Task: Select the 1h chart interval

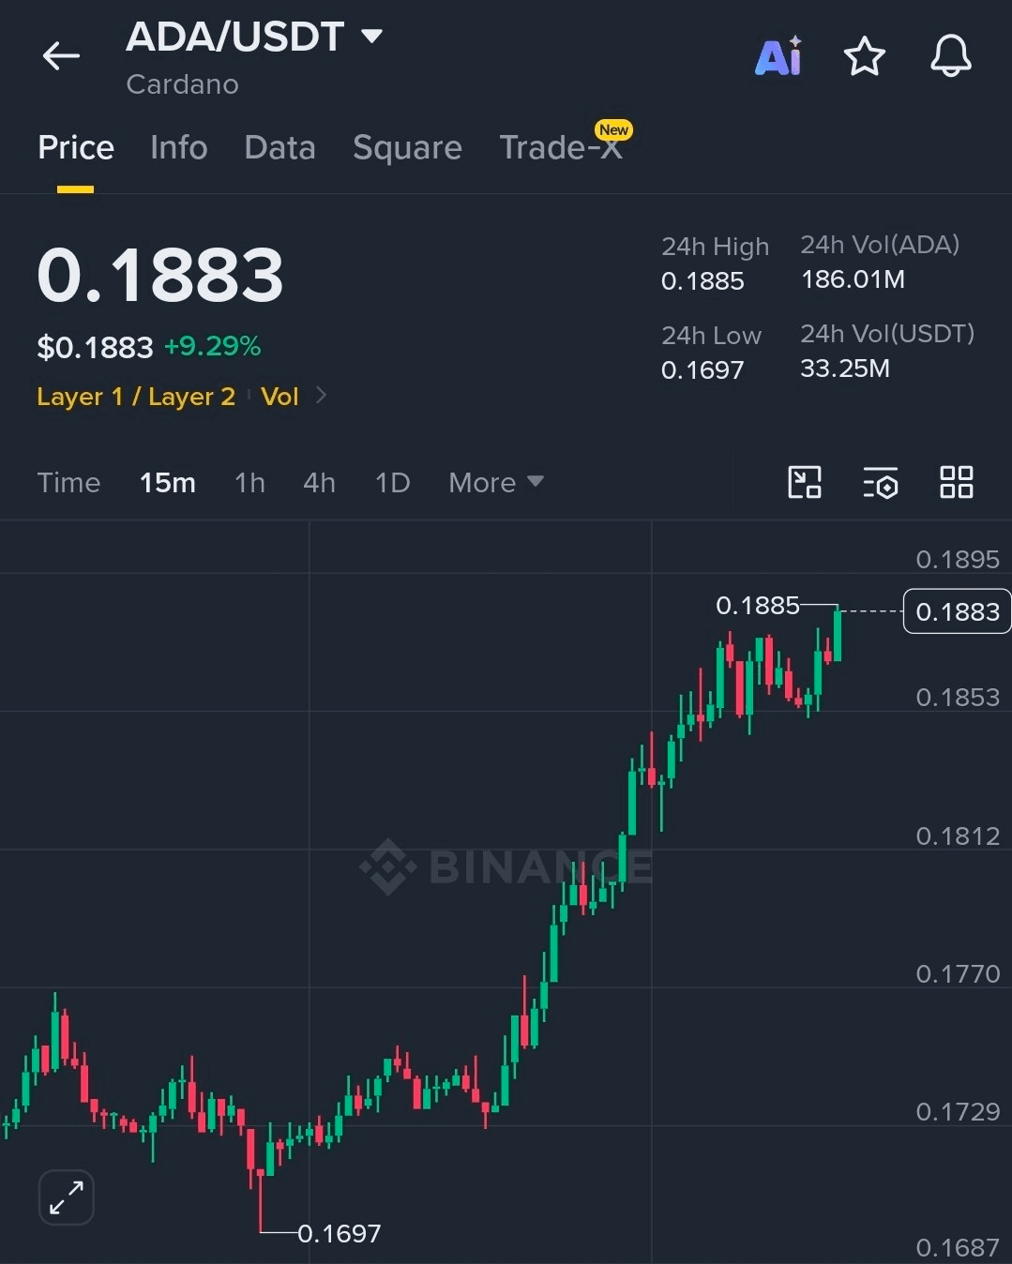Action: point(249,482)
